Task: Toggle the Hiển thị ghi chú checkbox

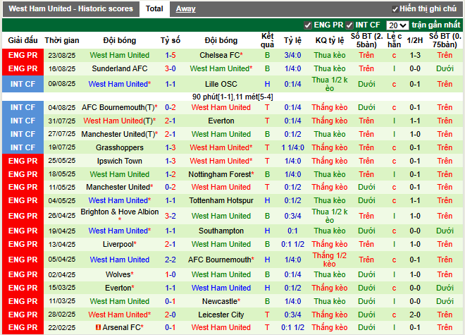Action: 395,9
